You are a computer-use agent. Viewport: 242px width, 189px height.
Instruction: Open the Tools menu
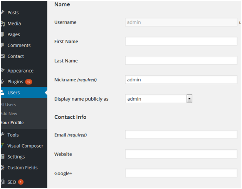[x=13, y=135]
